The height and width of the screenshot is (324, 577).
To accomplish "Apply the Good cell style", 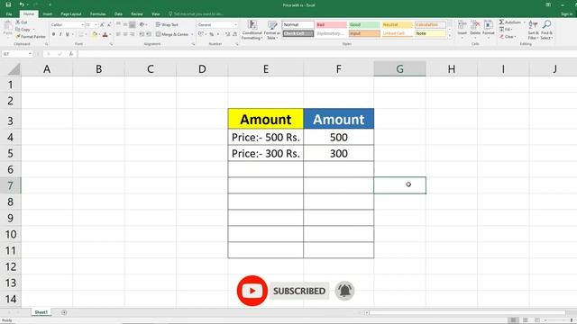I will coord(364,24).
